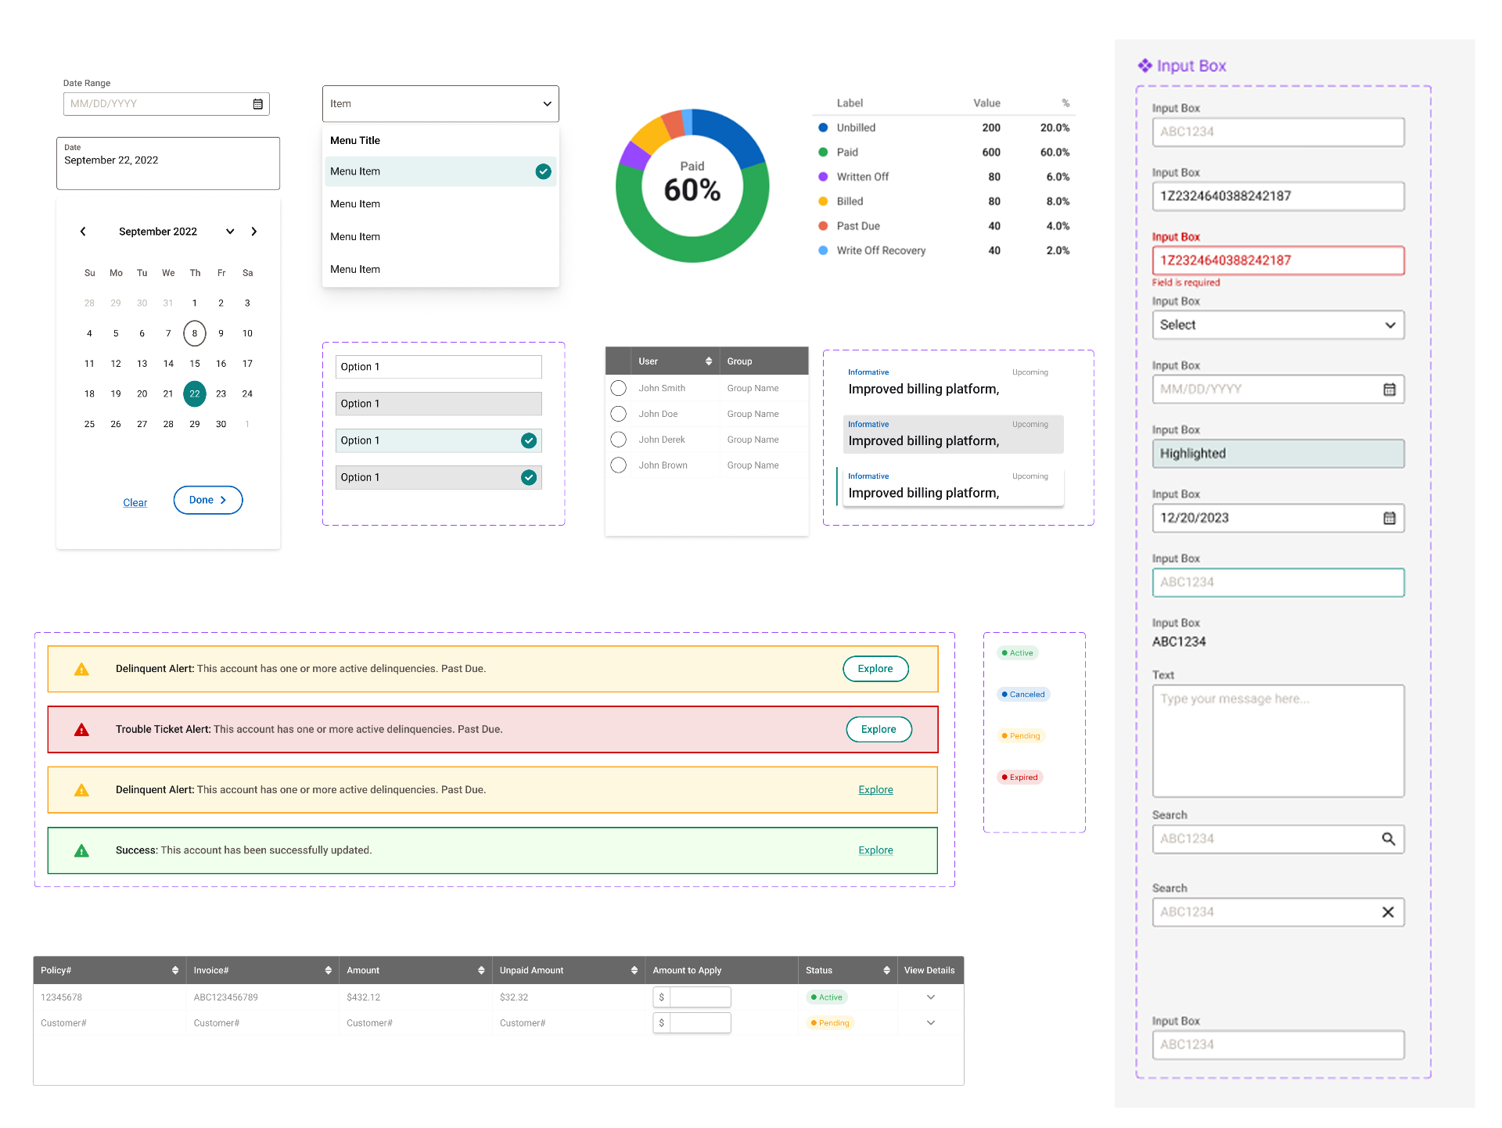This screenshot has height=1128, width=1502.
Task: Click the Billed yellow legend dot
Action: click(x=823, y=202)
